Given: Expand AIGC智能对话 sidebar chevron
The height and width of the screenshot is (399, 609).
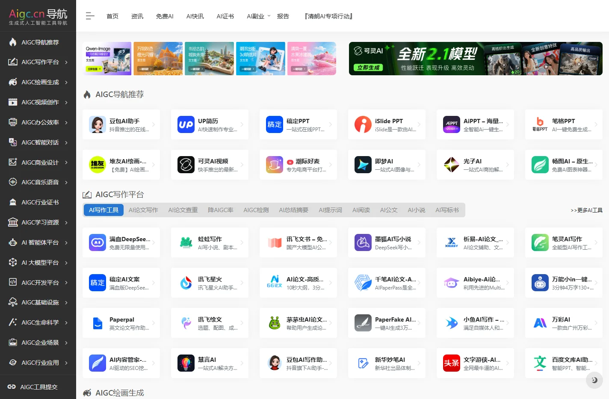Looking at the screenshot, I should pos(66,143).
